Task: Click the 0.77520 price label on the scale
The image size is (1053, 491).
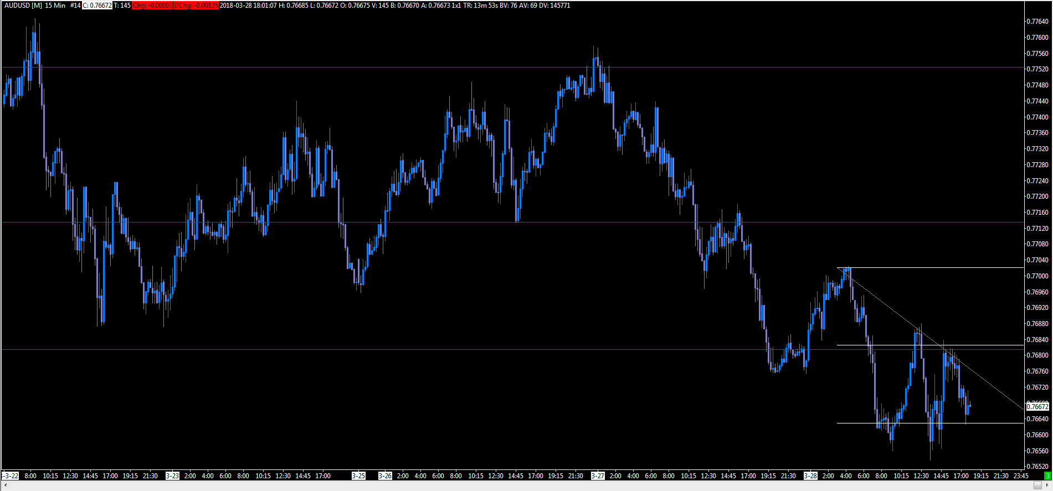Action: click(x=1037, y=69)
